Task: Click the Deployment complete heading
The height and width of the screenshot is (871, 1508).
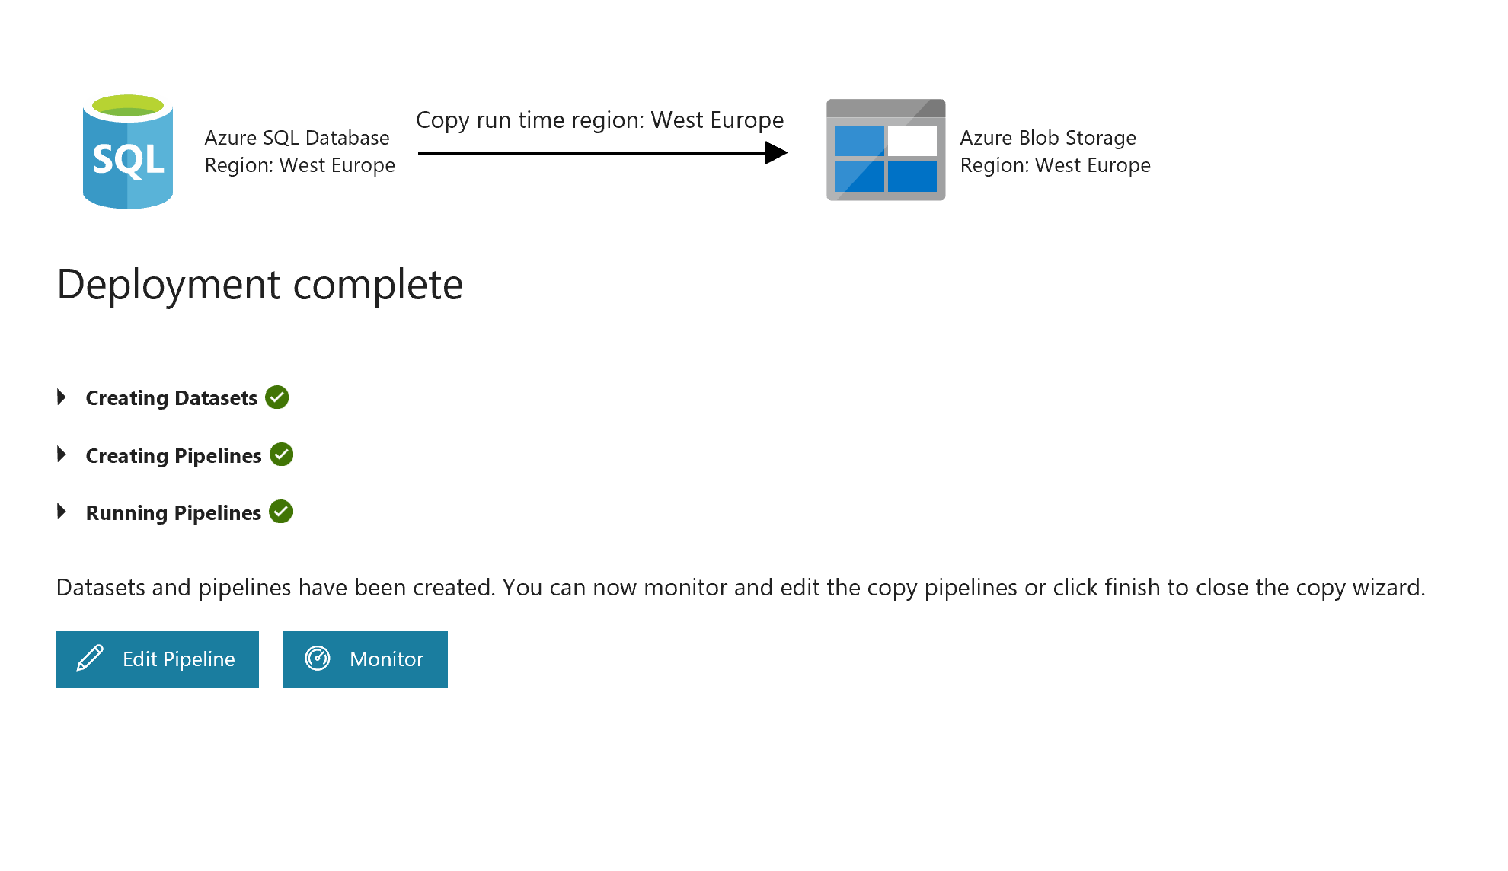Action: tap(260, 286)
